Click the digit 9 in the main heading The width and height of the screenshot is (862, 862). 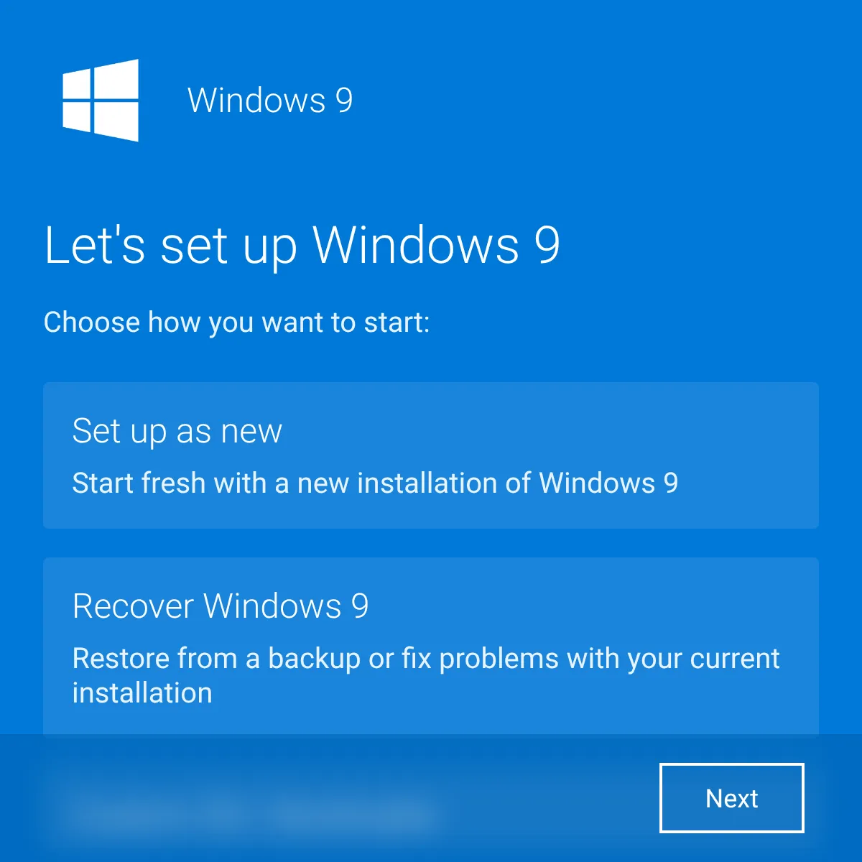pos(547,246)
